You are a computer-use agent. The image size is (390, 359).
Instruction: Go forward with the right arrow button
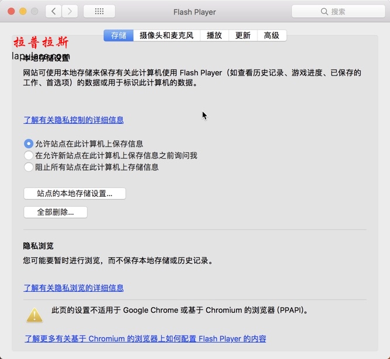pyautogui.click(x=69, y=12)
